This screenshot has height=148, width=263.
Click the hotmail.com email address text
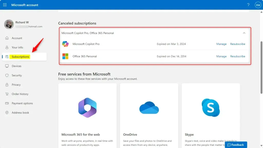(29, 26)
